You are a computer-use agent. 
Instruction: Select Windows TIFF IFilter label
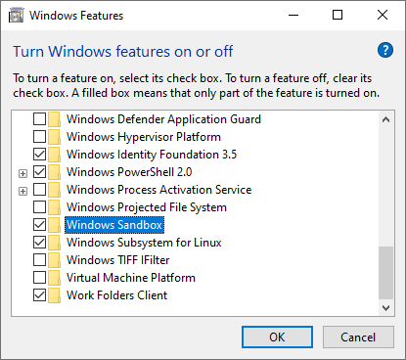click(118, 260)
